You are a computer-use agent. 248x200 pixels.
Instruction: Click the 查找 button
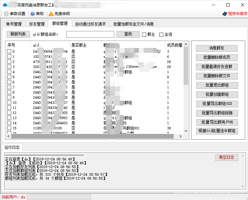[128, 34]
